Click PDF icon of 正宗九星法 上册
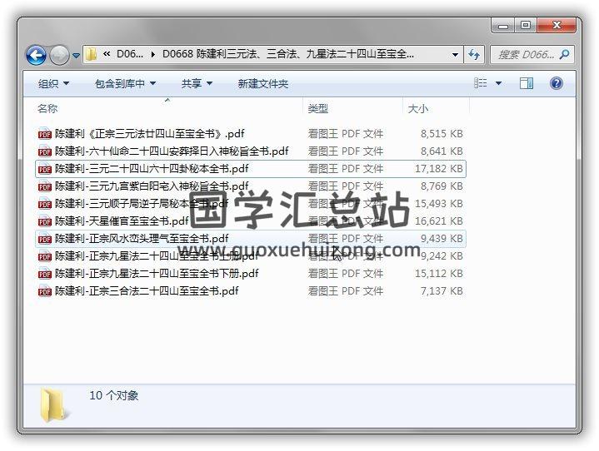The height and width of the screenshot is (451, 599). pos(45,256)
